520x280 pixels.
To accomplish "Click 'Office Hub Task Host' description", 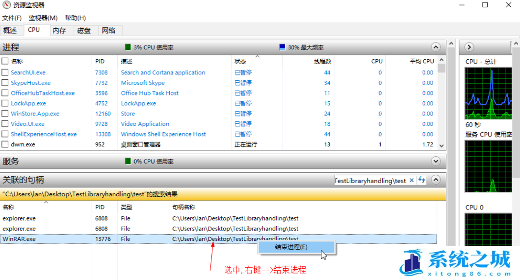I will pos(150,93).
